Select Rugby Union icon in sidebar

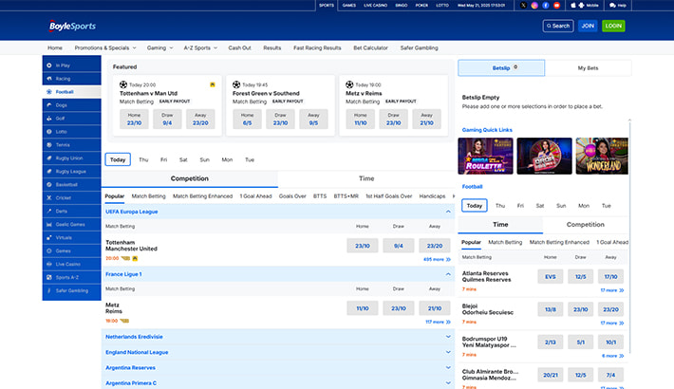49,158
